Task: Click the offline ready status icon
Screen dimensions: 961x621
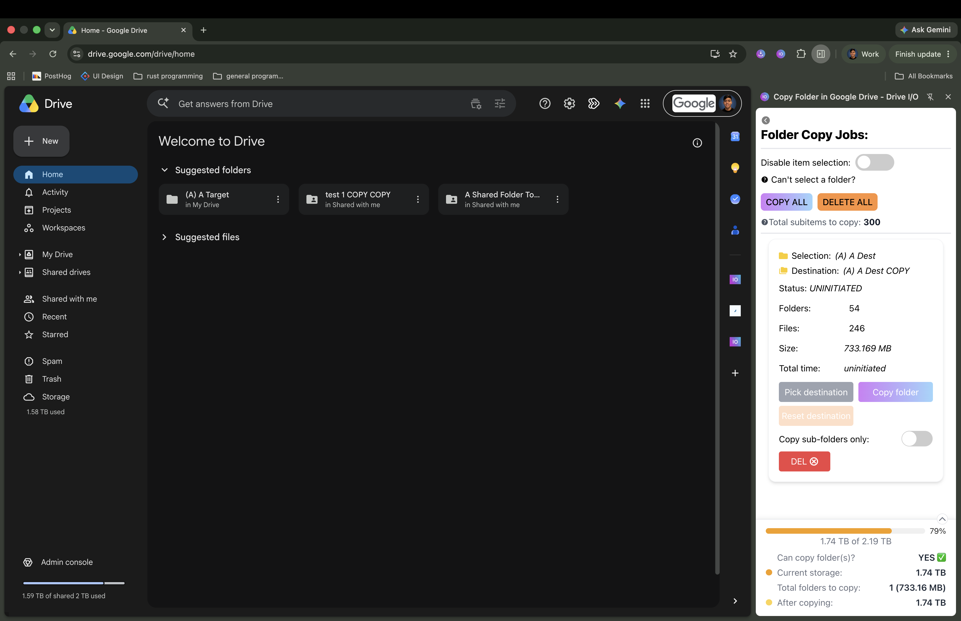Action: (x=594, y=104)
